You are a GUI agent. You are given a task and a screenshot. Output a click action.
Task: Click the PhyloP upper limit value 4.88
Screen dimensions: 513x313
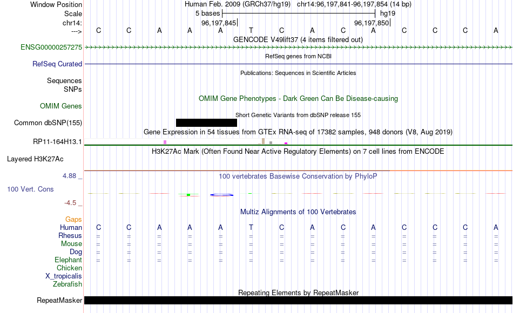(x=69, y=176)
